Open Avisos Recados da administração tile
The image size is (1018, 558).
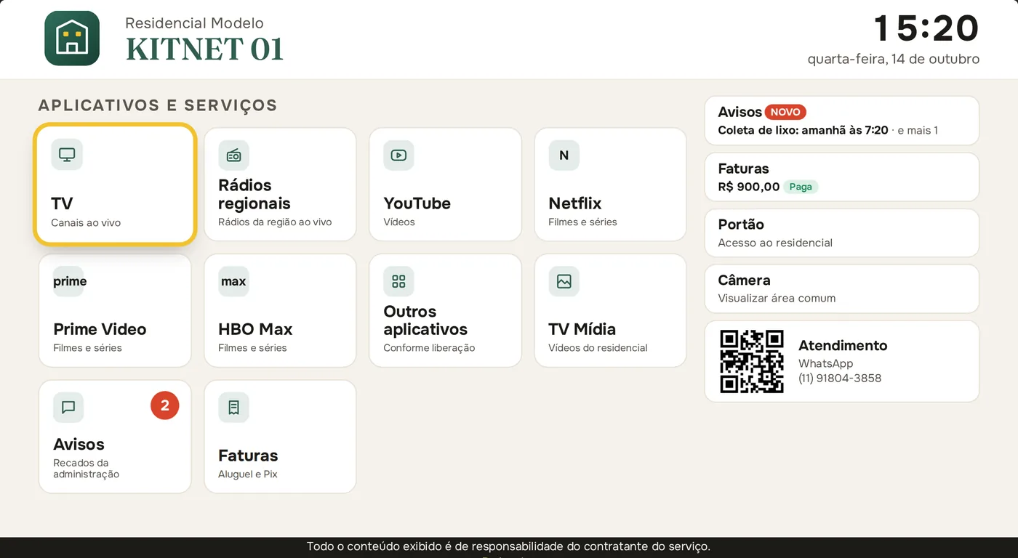[115, 437]
